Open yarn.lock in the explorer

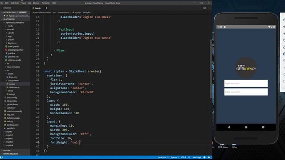point(11,128)
